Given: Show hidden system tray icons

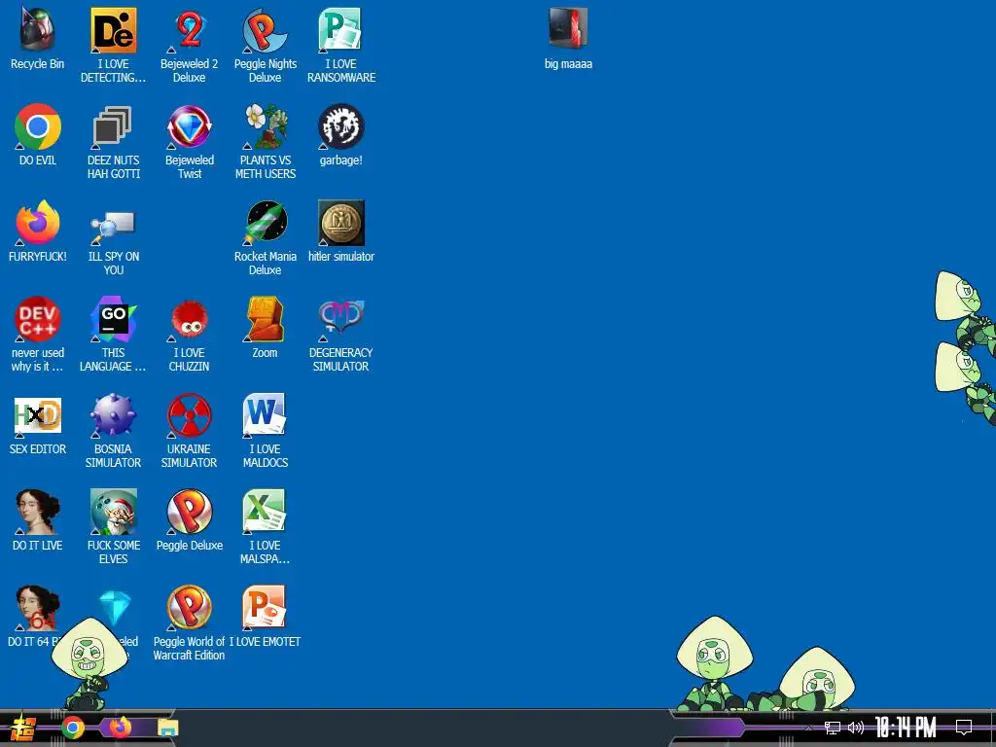Looking at the screenshot, I should click(808, 728).
